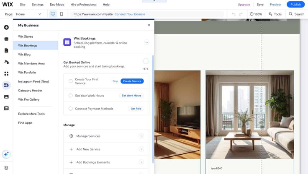Open the Layers icon at bottom left

[6, 168]
